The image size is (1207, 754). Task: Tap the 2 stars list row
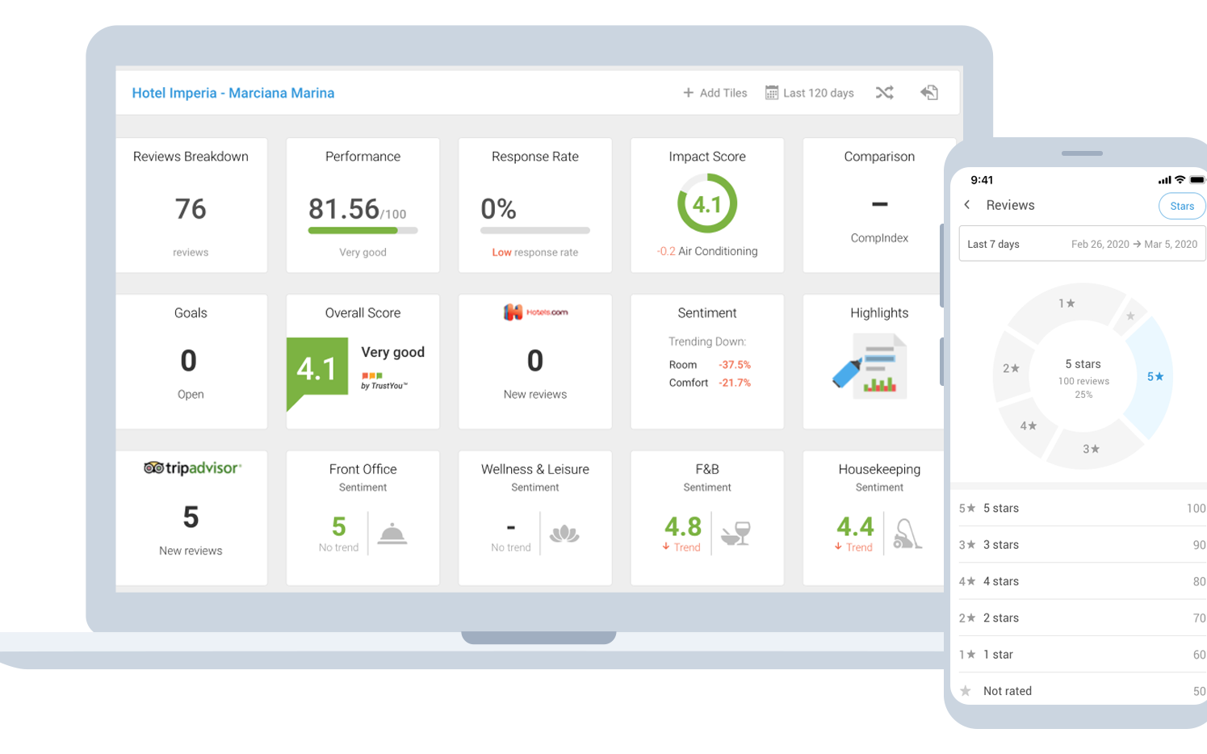[1082, 618]
